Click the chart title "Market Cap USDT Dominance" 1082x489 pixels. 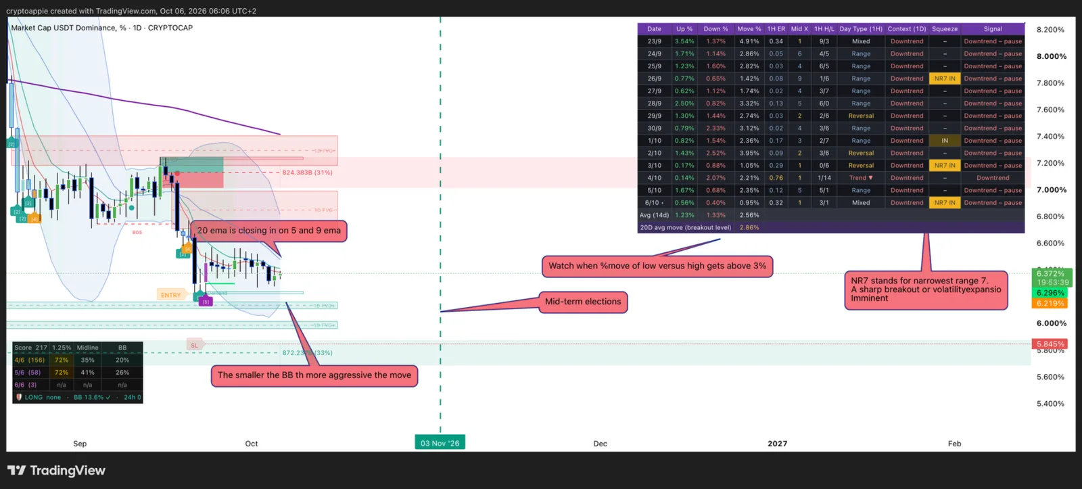101,28
